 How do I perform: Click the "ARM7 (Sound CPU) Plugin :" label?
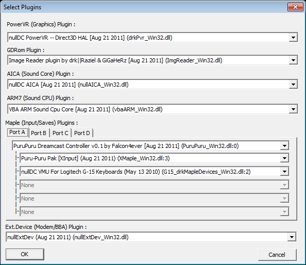[x=40, y=98]
